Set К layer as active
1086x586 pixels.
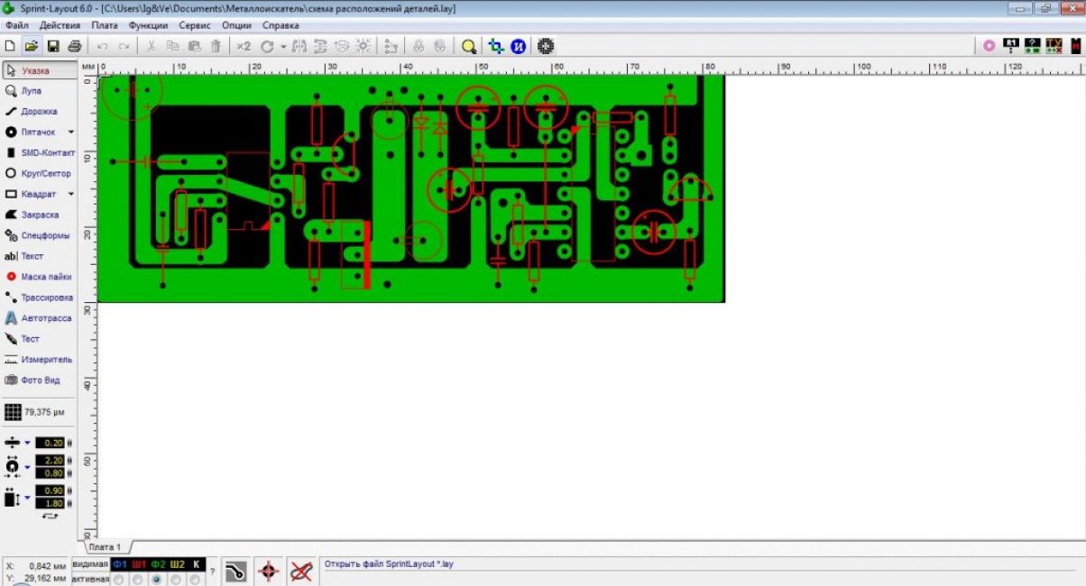[x=195, y=579]
